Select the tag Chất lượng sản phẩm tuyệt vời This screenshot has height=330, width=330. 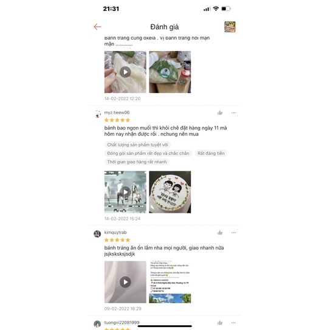click(x=137, y=145)
